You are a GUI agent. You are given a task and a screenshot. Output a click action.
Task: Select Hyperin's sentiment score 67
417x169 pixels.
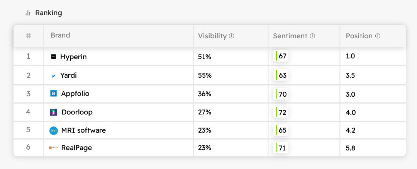[x=282, y=56]
